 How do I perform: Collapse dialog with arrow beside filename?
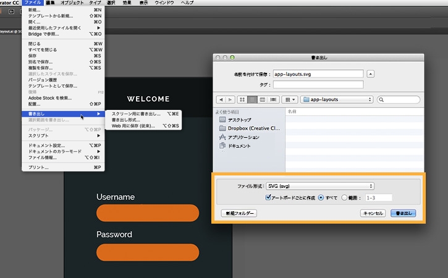tap(371, 74)
